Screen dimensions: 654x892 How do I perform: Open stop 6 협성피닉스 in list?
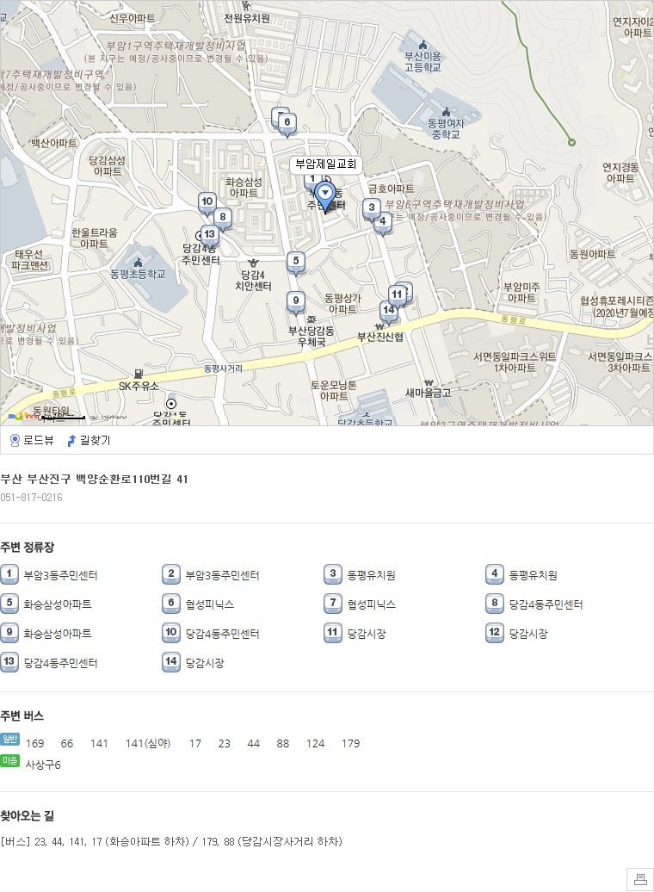click(x=209, y=604)
